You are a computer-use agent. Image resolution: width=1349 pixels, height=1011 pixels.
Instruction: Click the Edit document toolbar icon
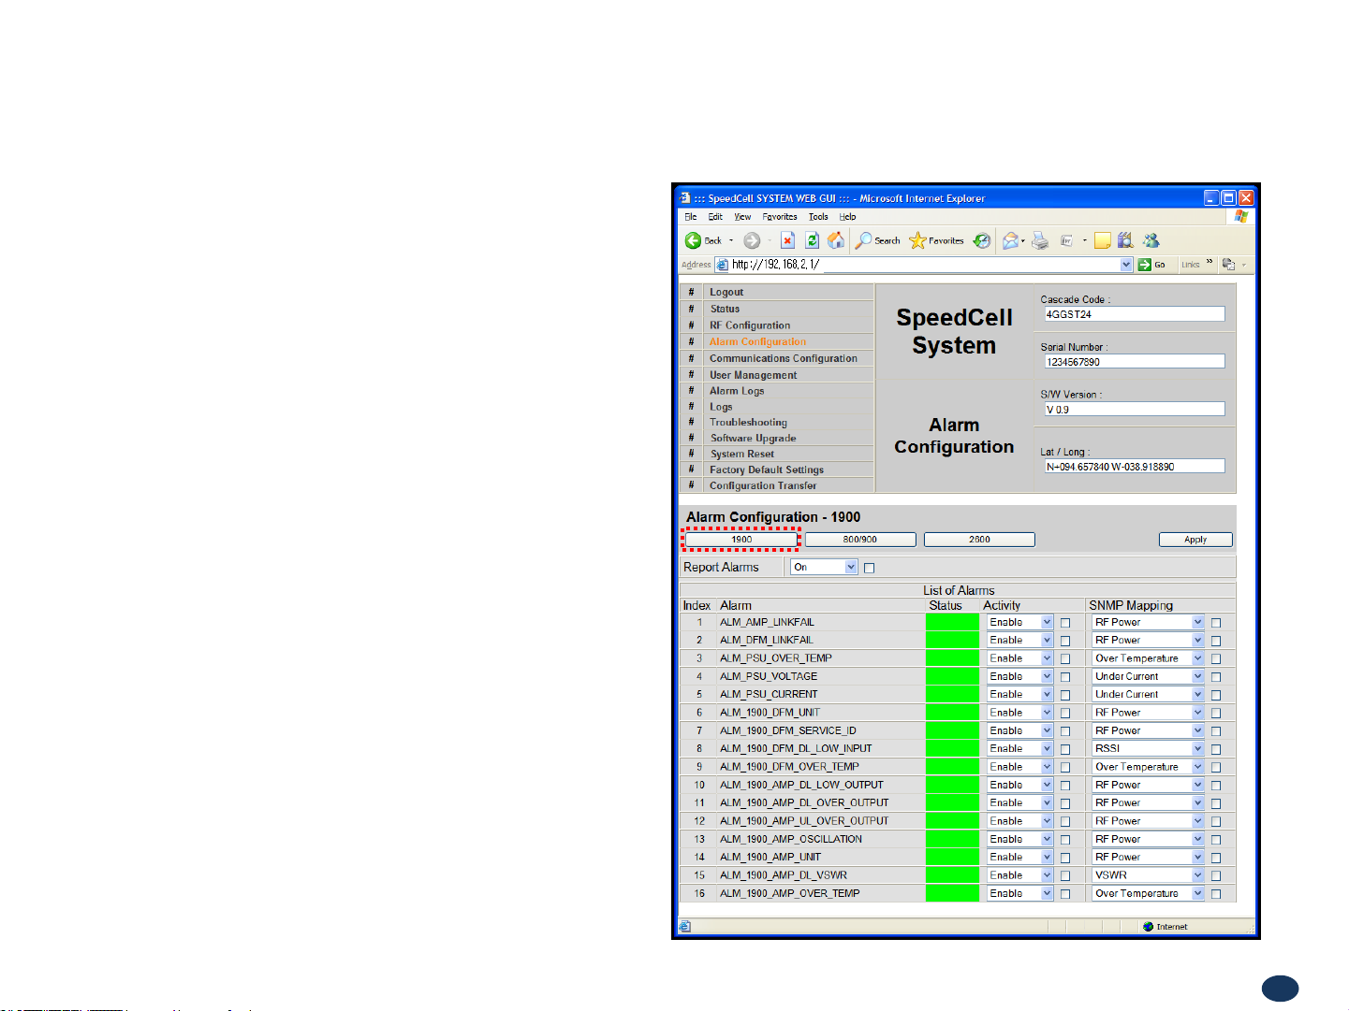tap(1066, 240)
